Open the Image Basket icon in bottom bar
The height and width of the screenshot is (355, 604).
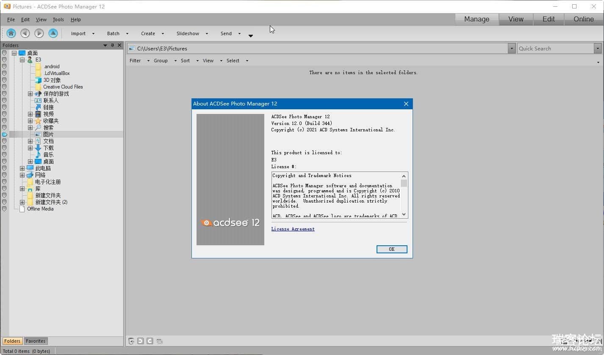[x=131, y=341]
